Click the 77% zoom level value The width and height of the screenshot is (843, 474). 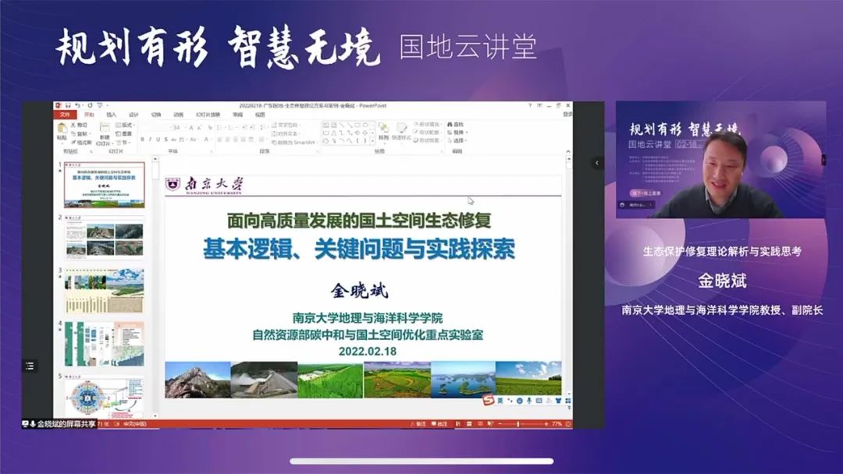point(557,424)
